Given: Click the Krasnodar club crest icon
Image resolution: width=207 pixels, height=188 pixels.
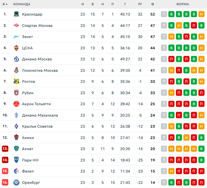Looking at the screenshot, I should click(16, 14).
